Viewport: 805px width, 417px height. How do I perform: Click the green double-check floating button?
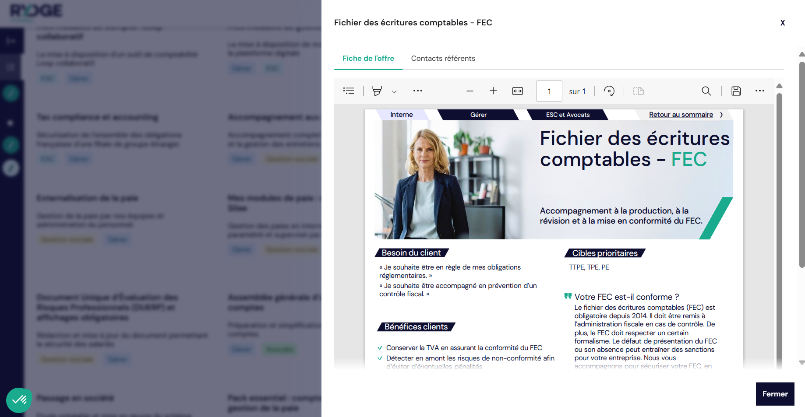tap(19, 400)
